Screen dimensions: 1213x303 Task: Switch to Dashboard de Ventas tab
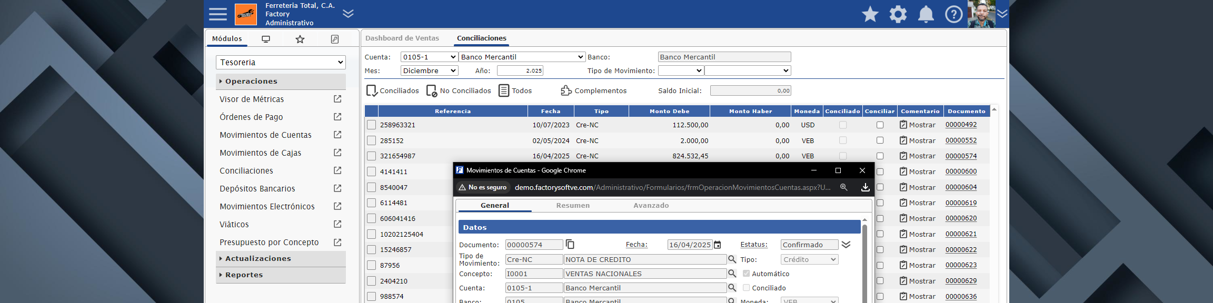tap(402, 38)
